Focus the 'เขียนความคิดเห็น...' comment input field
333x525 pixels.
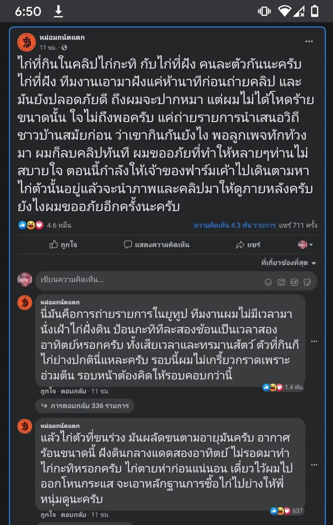click(x=147, y=281)
